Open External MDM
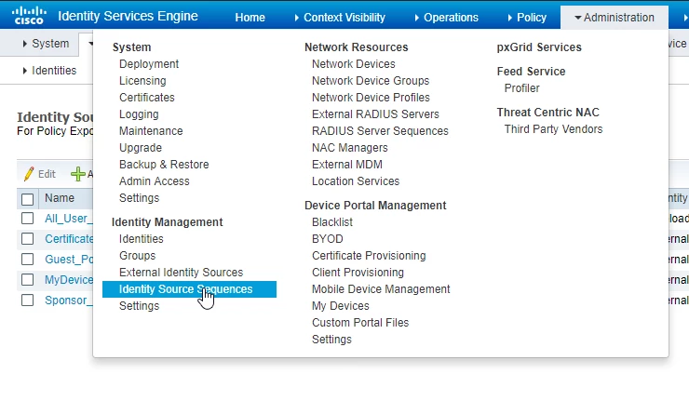Screen dimensions: 689x414 coord(347,164)
